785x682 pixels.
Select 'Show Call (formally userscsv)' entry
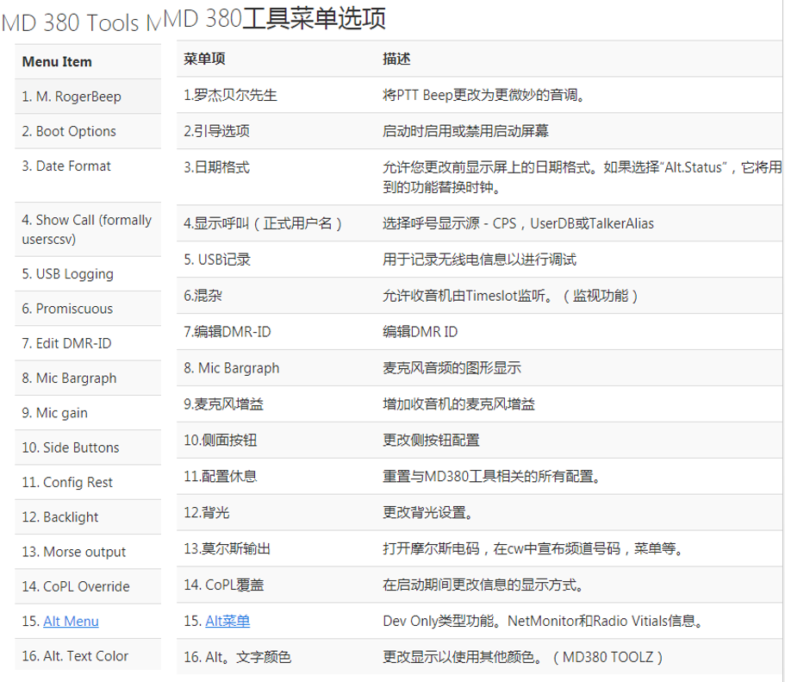86,229
